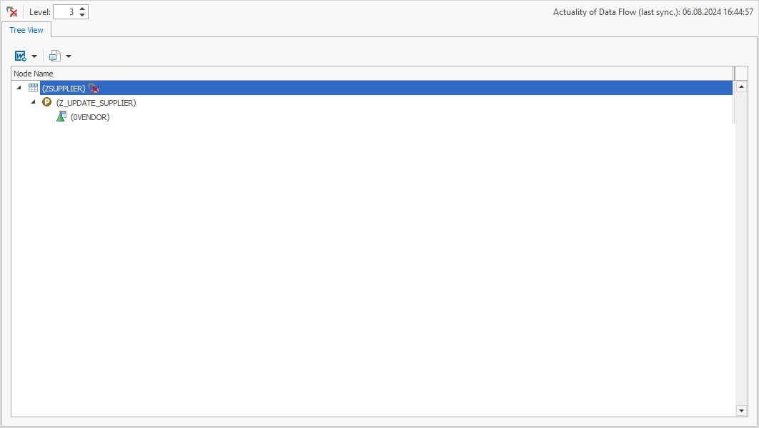Click the red-X icon after ZSUPPLIER
Viewport: 759px width, 428px height.
coord(94,88)
